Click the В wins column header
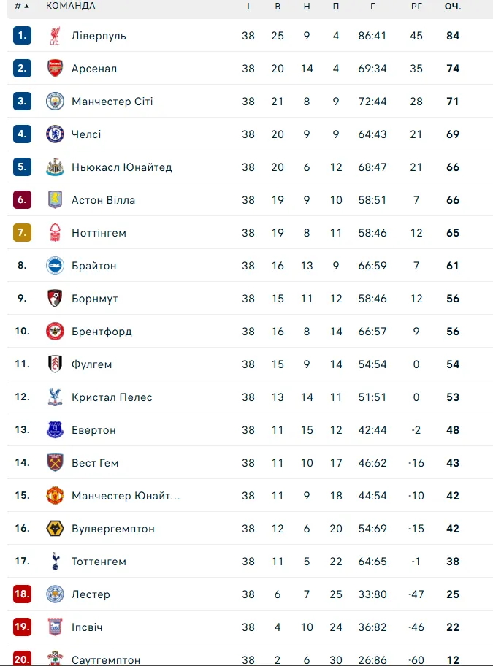The height and width of the screenshot is (666, 493). (278, 7)
